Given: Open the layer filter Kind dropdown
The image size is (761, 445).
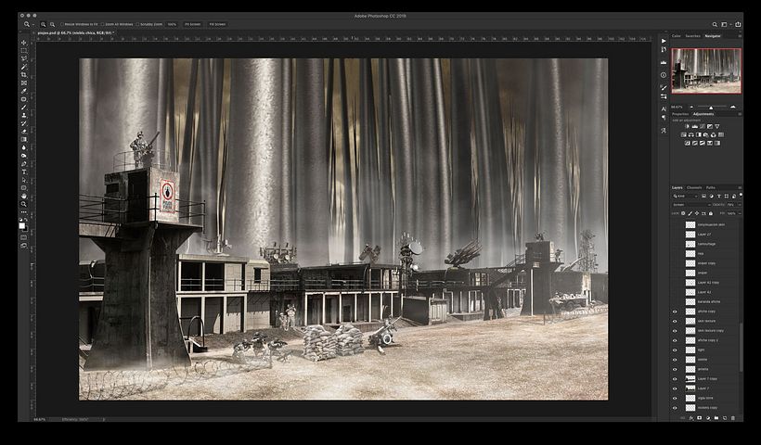Looking at the screenshot, I should point(685,197).
